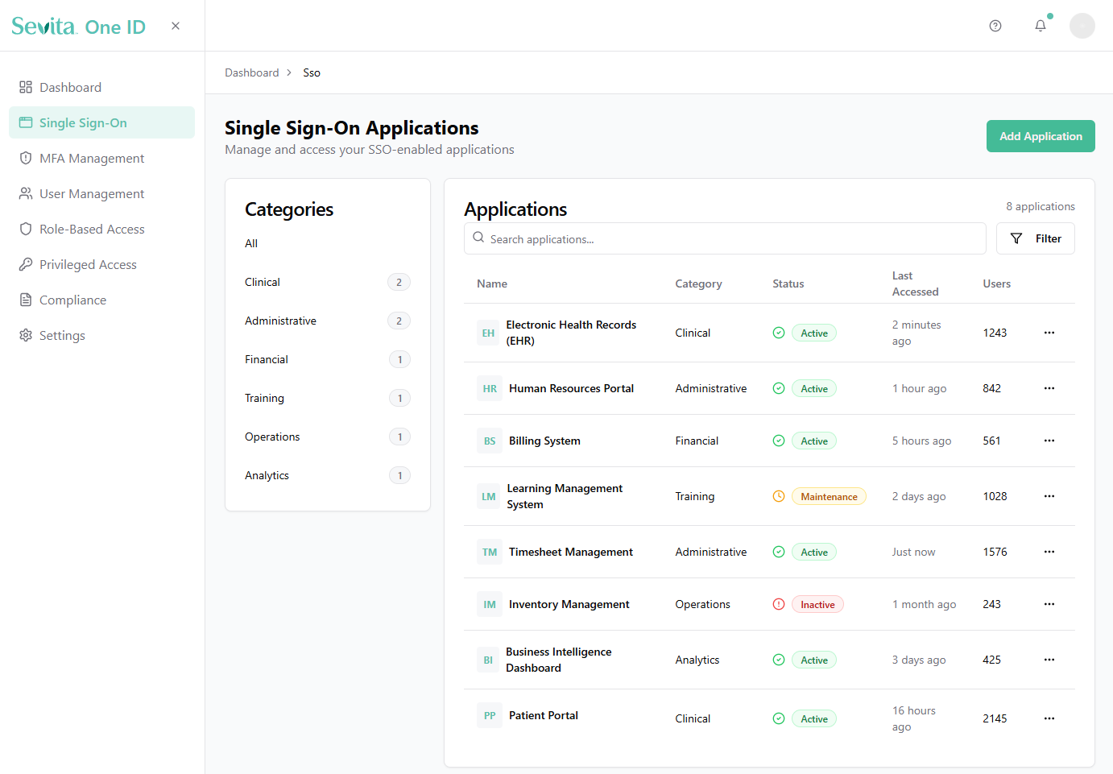Open more options for Learning Management System row
1113x774 pixels.
tap(1049, 496)
